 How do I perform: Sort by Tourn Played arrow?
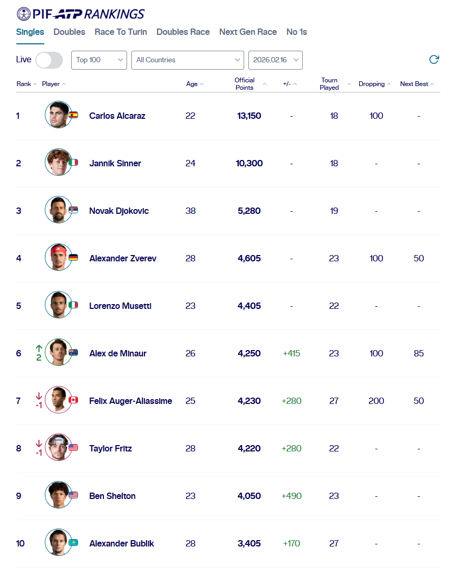(349, 84)
